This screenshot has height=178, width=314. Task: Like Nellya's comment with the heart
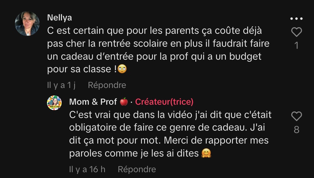(x=296, y=32)
